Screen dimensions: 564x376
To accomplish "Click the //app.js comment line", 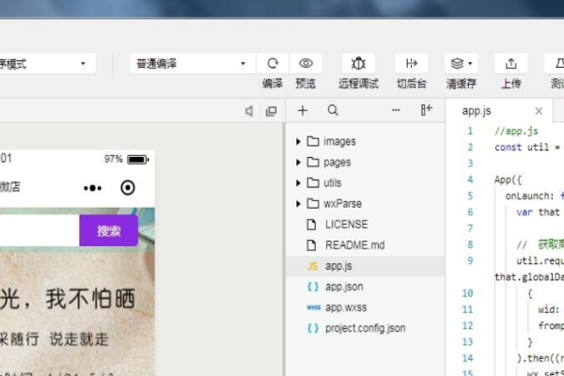I will click(x=516, y=131).
